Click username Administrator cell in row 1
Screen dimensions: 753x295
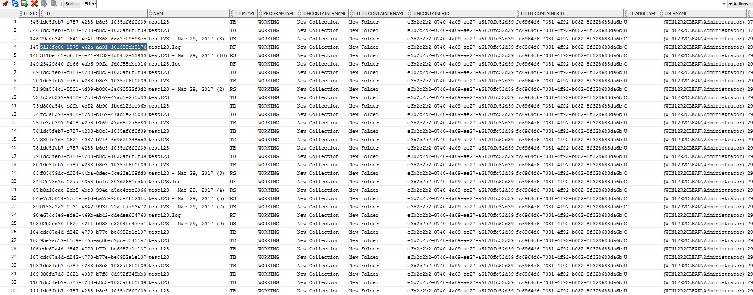pyautogui.click(x=702, y=22)
